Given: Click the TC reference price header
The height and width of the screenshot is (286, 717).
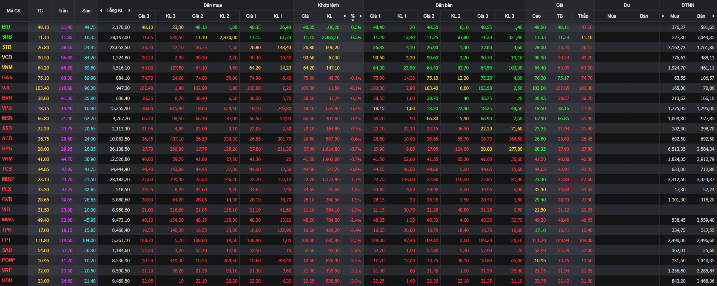Looking at the screenshot, I should [x=40, y=11].
